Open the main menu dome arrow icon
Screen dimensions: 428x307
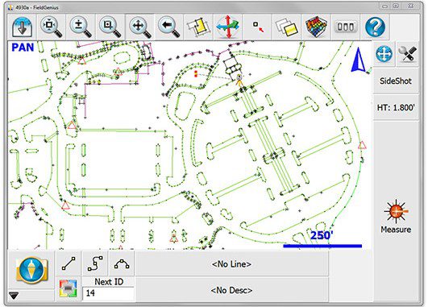click(22, 27)
